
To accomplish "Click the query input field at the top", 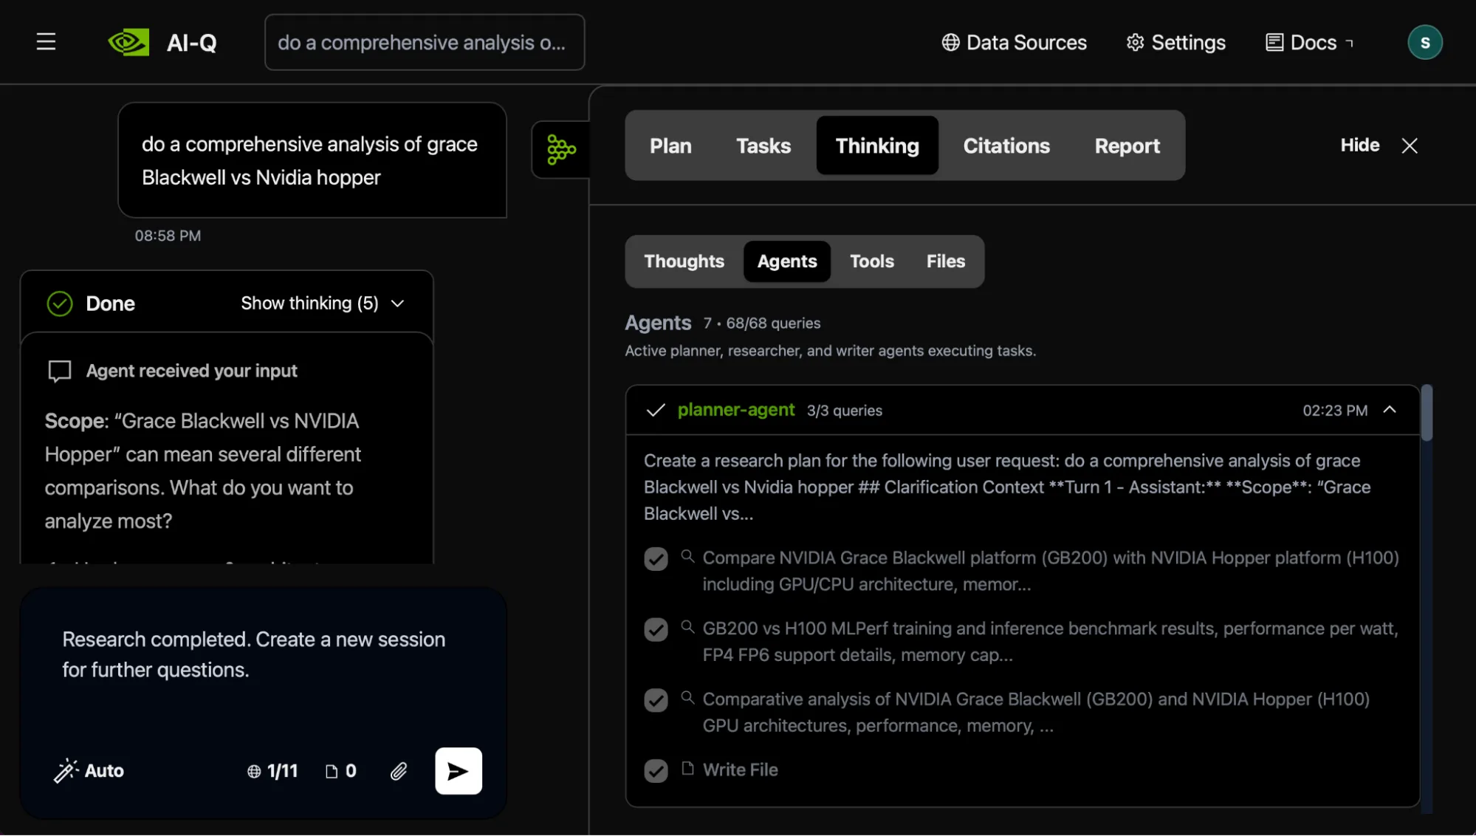I will pyautogui.click(x=424, y=42).
